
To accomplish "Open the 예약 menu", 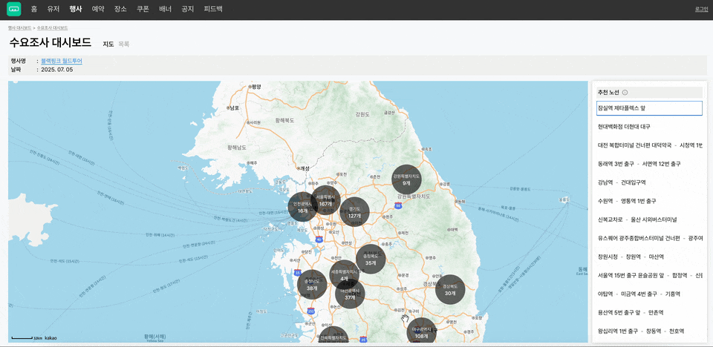I will tap(98, 9).
